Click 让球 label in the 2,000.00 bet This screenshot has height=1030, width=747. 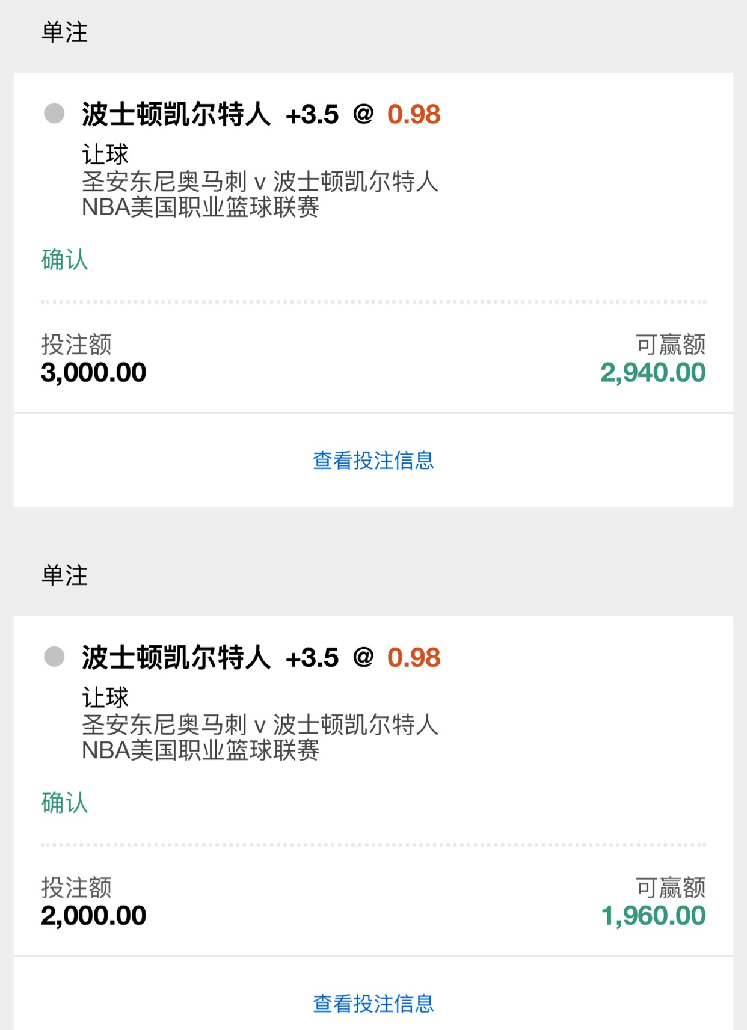[x=105, y=697]
